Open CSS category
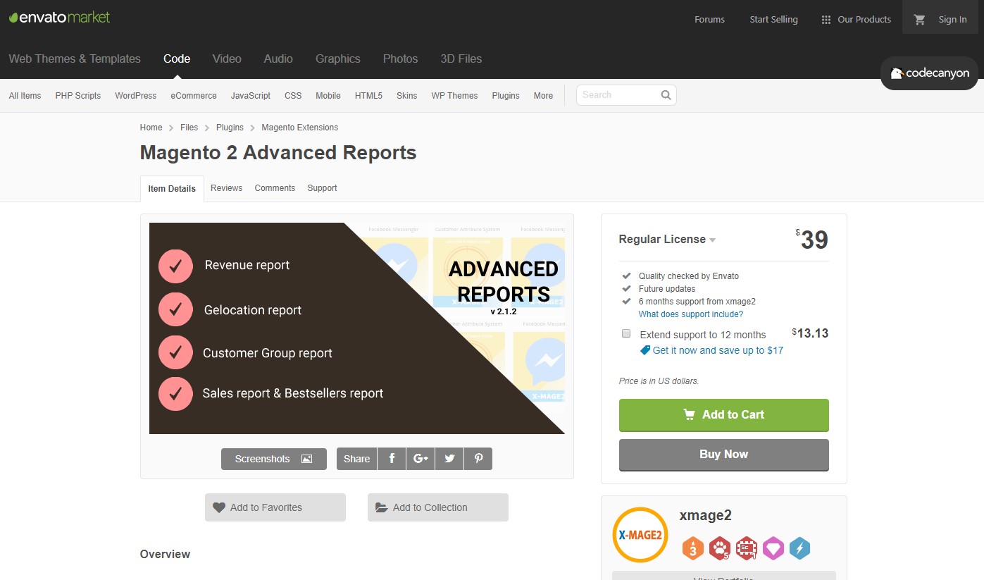Image resolution: width=984 pixels, height=580 pixels. (x=293, y=96)
